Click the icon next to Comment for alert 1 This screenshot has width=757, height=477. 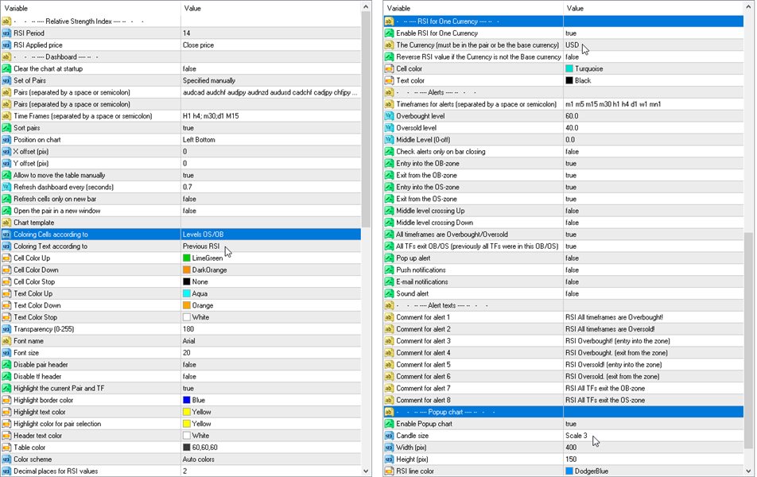click(389, 317)
